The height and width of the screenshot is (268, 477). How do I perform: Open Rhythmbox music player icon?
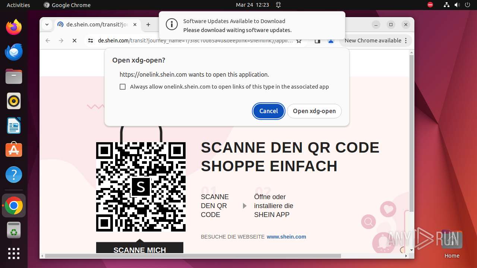pos(14,101)
